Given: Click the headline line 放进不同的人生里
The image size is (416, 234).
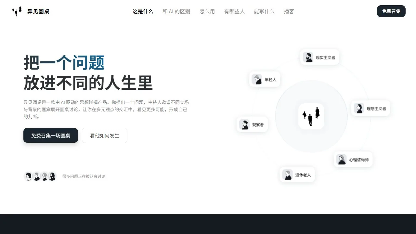Looking at the screenshot, I should 88,83.
